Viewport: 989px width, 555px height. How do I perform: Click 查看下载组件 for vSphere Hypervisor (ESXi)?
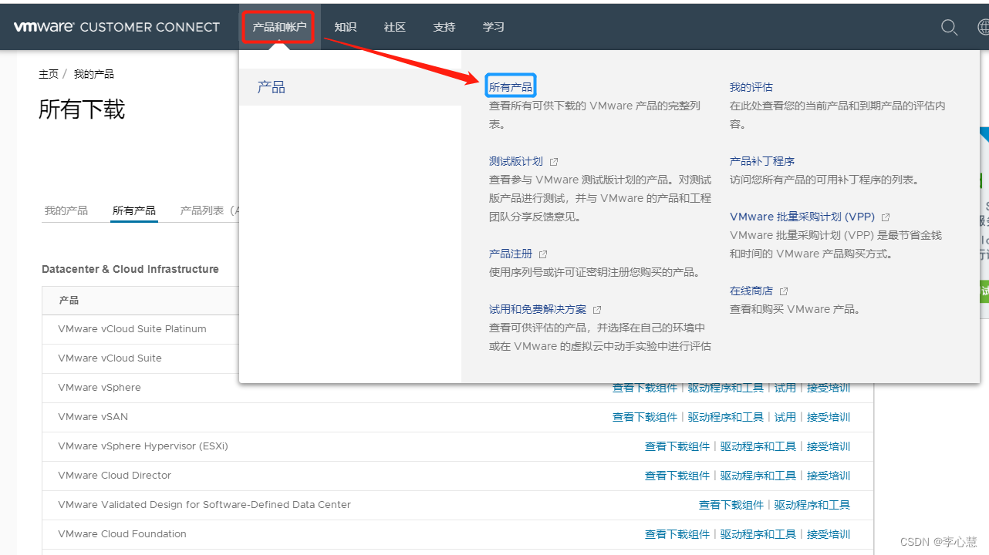[x=677, y=446]
